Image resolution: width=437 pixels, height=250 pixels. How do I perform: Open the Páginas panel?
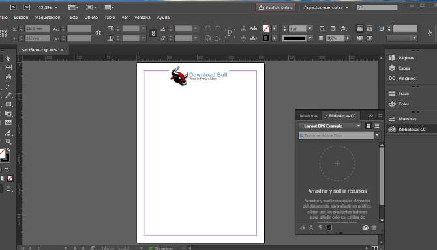click(x=401, y=58)
